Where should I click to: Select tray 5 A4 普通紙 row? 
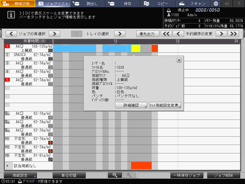click(x=29, y=82)
